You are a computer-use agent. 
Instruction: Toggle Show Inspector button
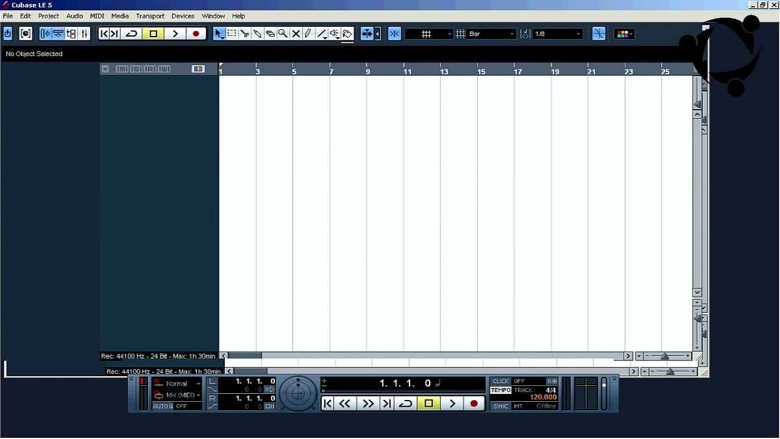point(46,34)
